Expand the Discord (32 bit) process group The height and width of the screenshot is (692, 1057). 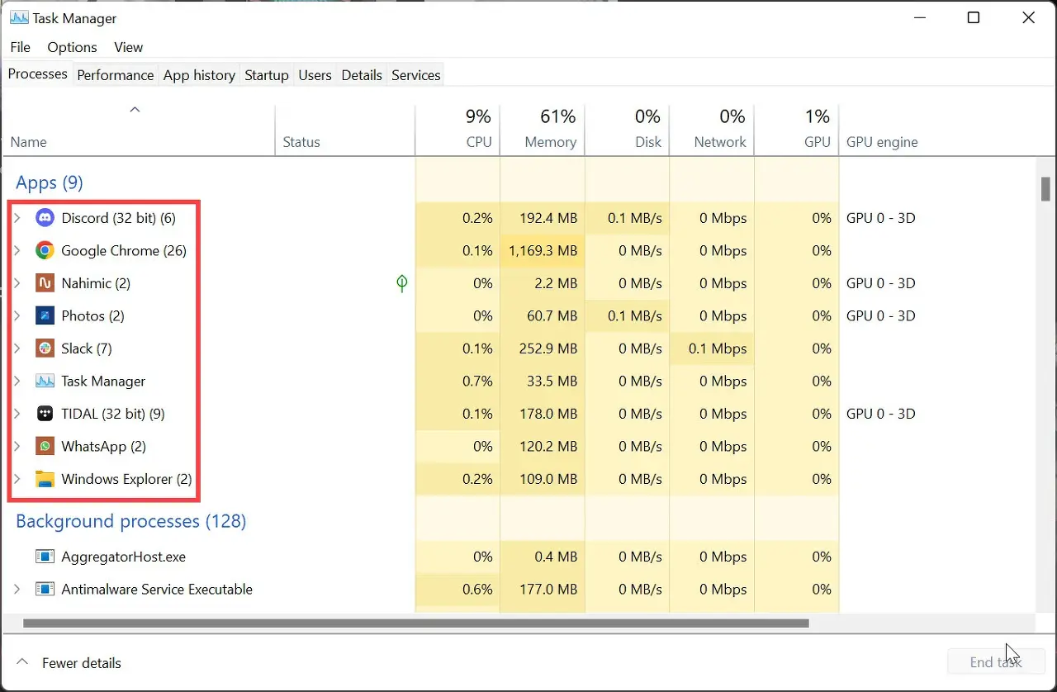pyautogui.click(x=17, y=218)
